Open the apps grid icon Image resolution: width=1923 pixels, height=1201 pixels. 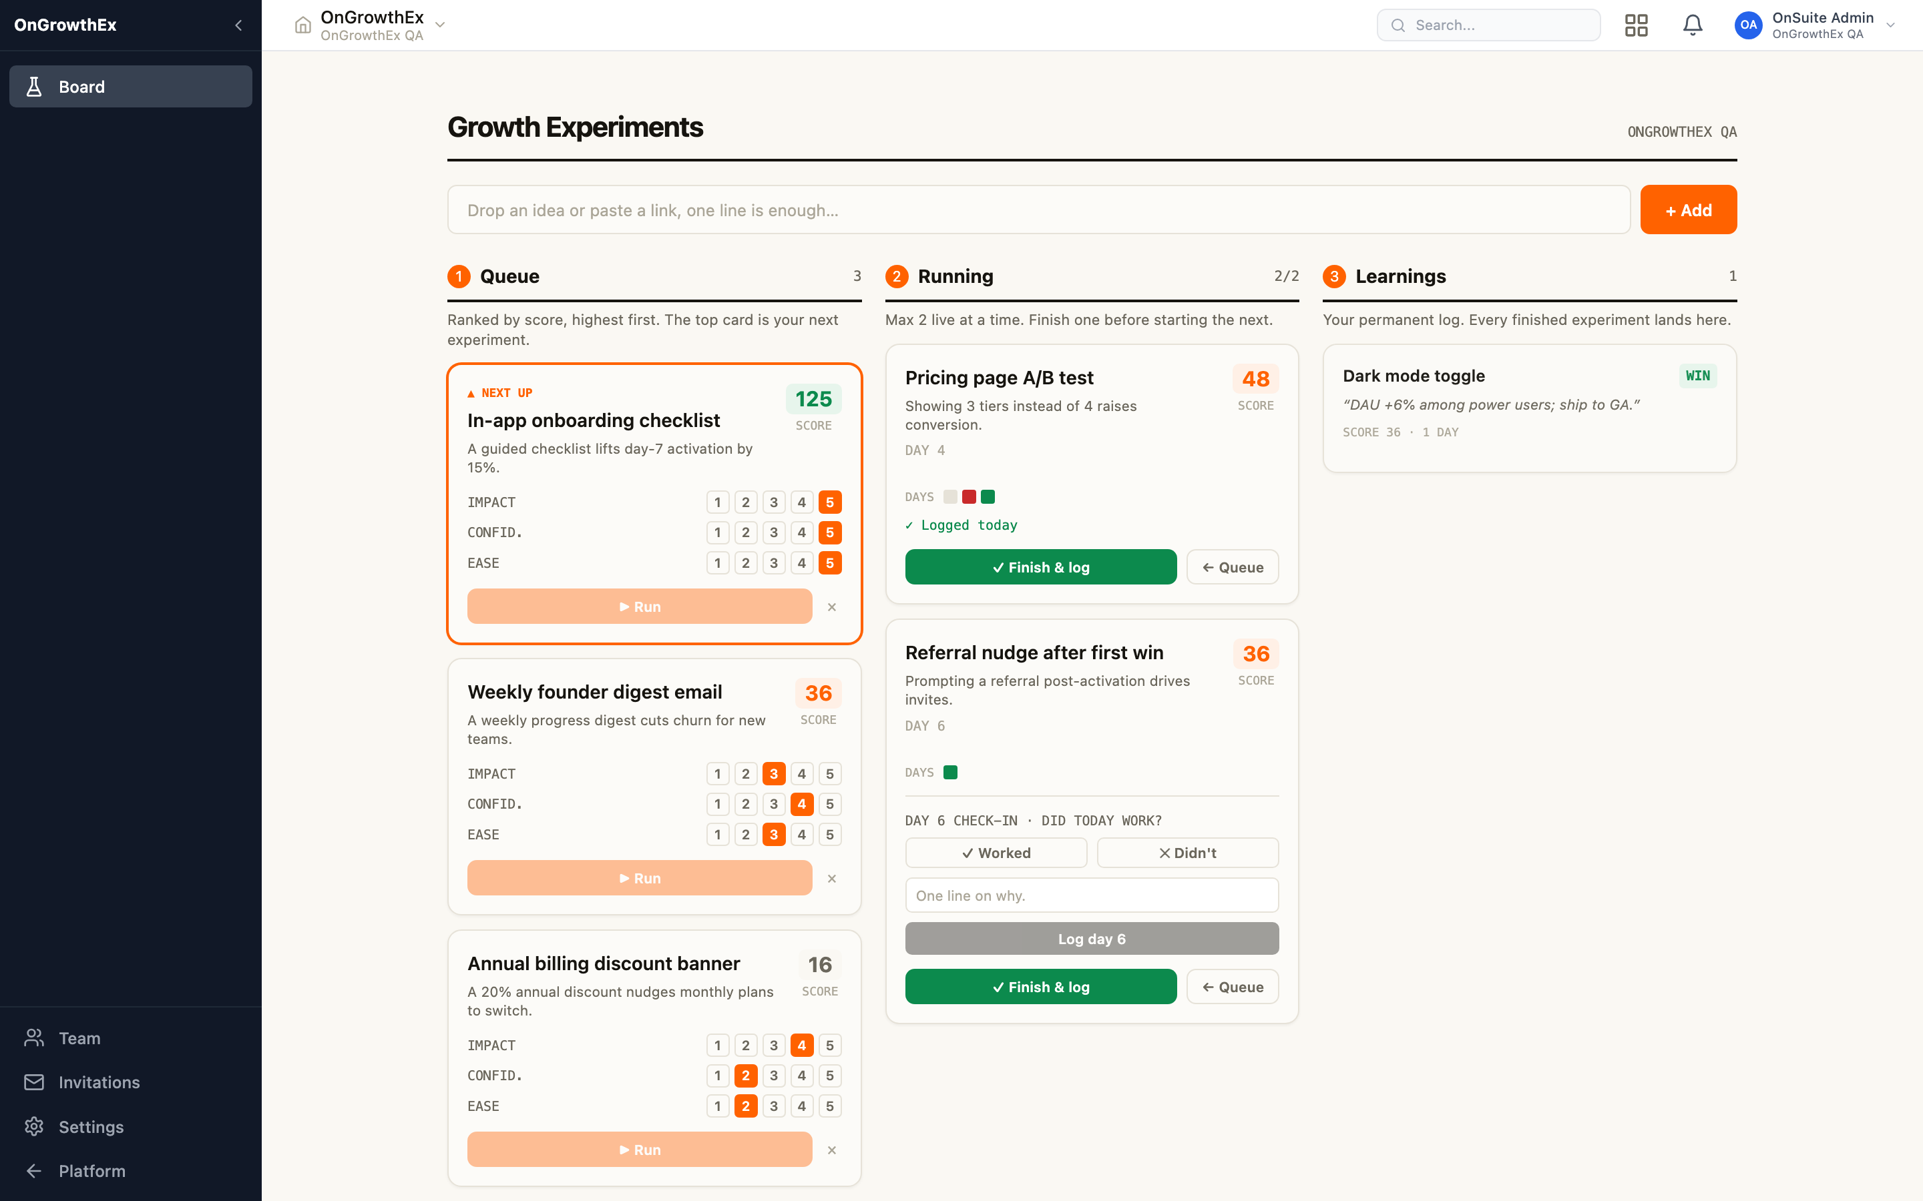[x=1636, y=25]
